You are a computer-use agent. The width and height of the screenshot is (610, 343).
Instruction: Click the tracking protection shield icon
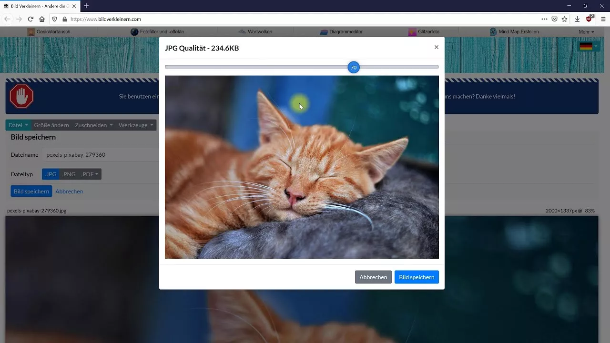(x=55, y=19)
